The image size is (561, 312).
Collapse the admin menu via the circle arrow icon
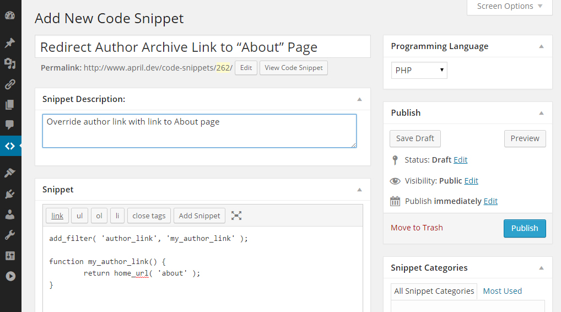(x=10, y=276)
